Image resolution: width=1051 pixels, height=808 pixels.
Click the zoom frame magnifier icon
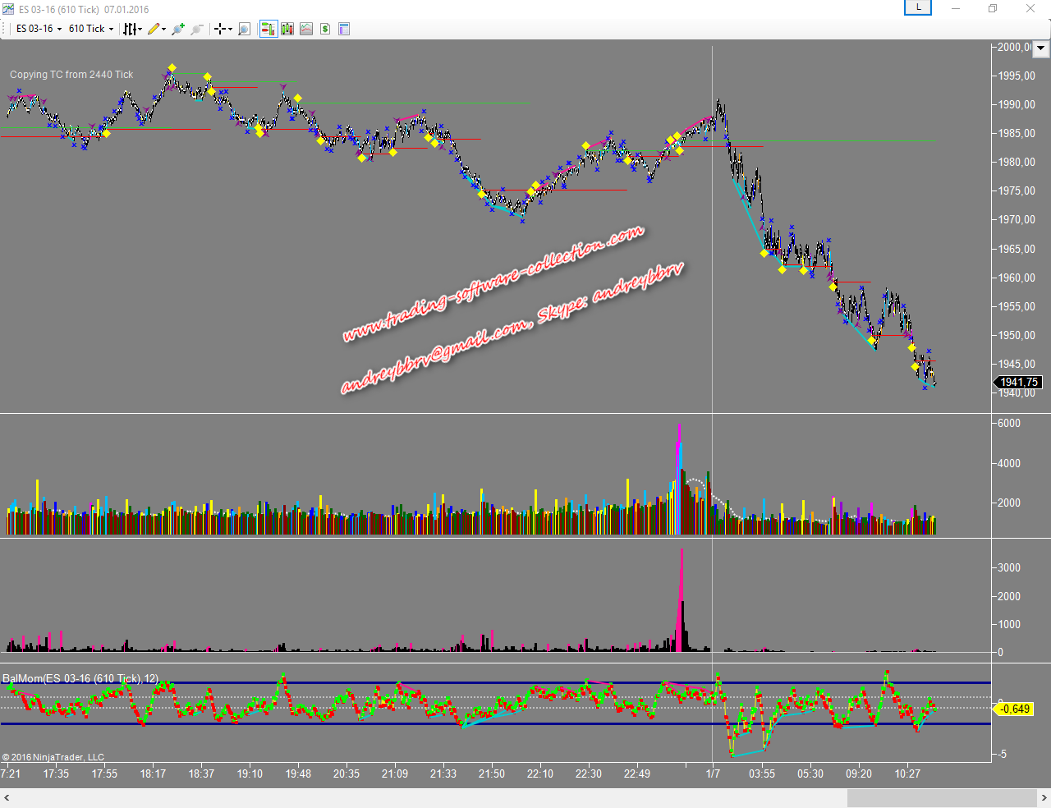(x=244, y=29)
